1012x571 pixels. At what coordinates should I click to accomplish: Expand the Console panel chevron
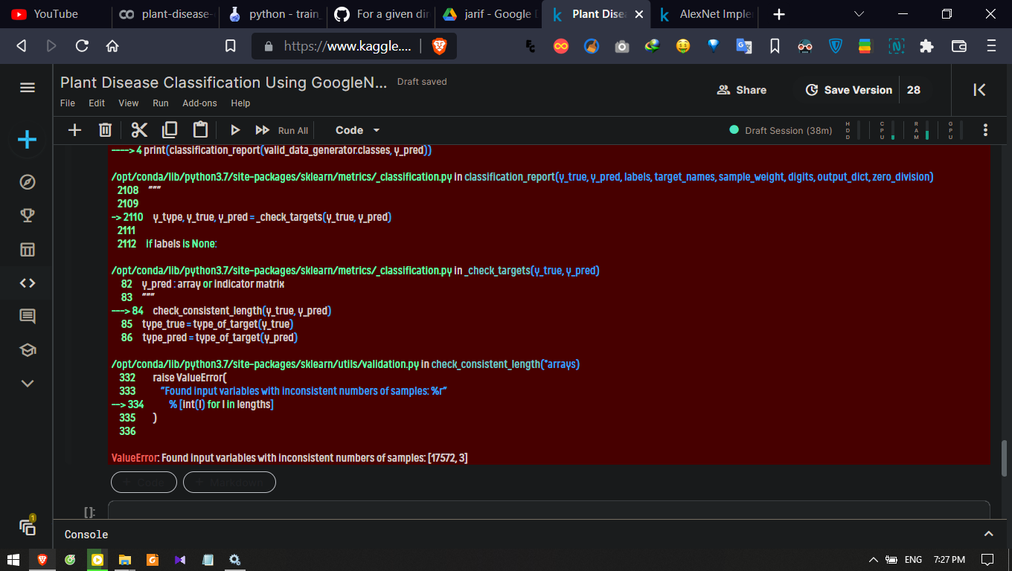(x=988, y=534)
